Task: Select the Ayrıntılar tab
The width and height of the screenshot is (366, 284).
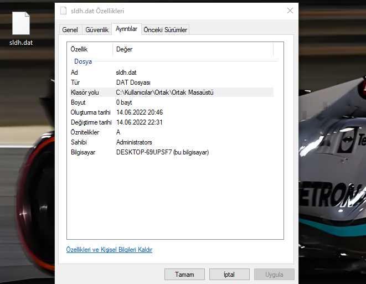Action: click(x=126, y=29)
